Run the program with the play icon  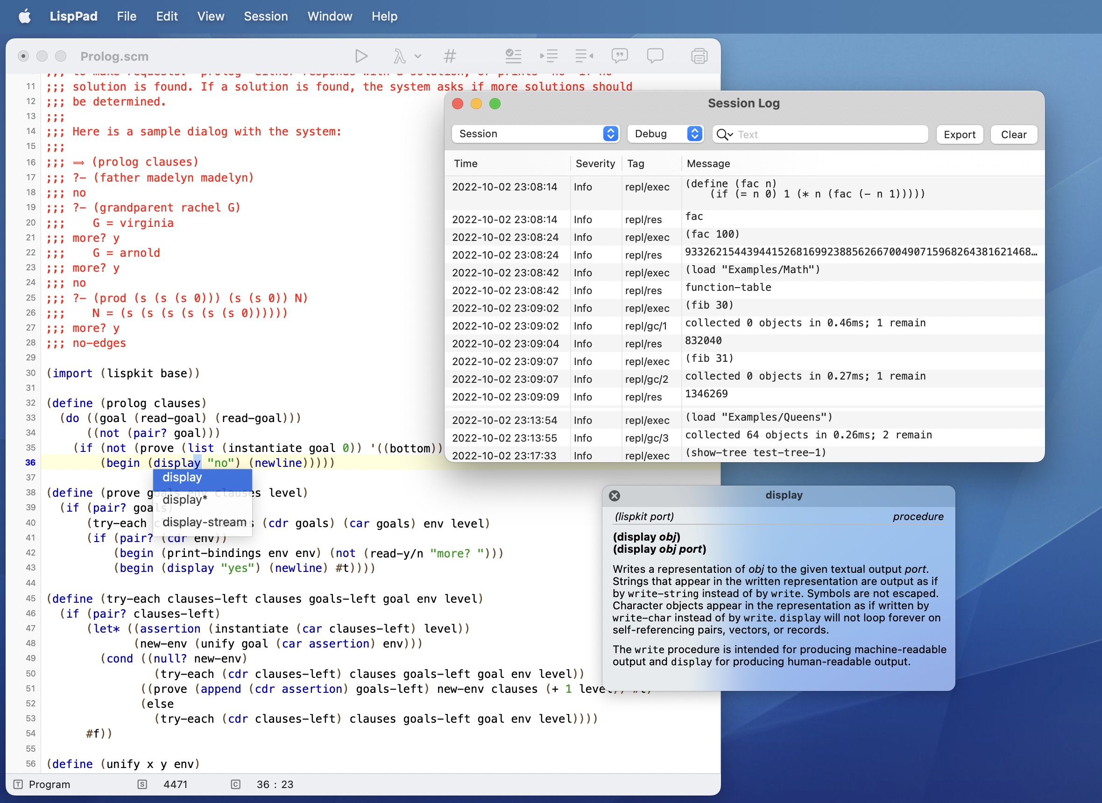coord(360,56)
